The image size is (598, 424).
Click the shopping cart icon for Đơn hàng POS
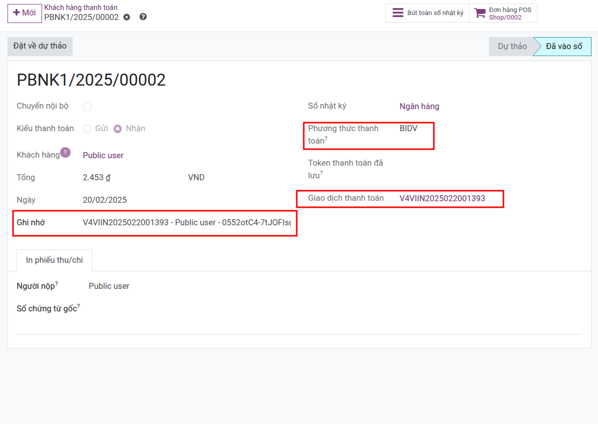pyautogui.click(x=480, y=13)
